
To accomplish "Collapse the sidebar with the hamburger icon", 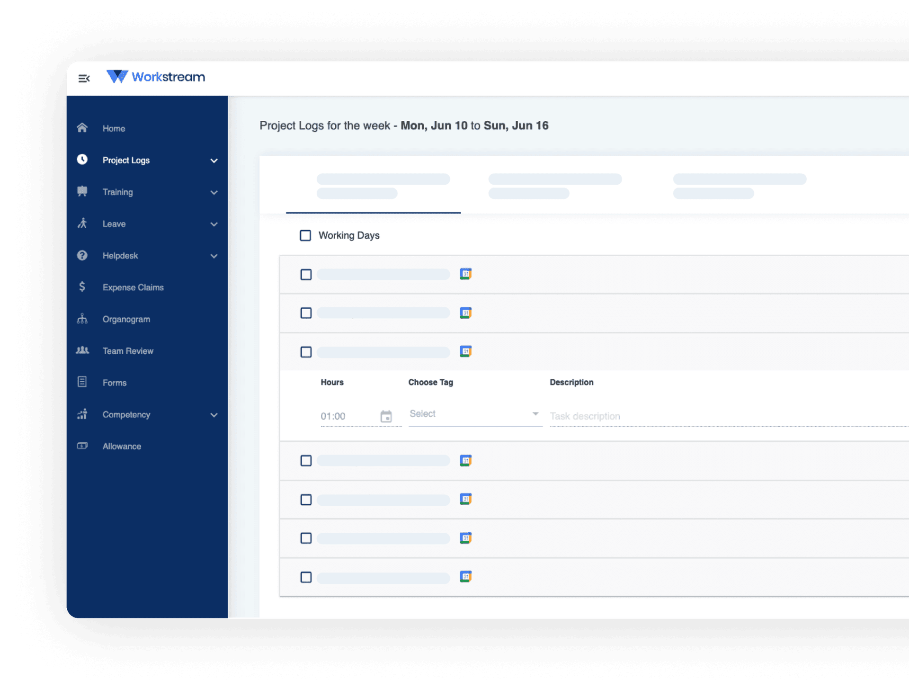I will click(x=84, y=79).
